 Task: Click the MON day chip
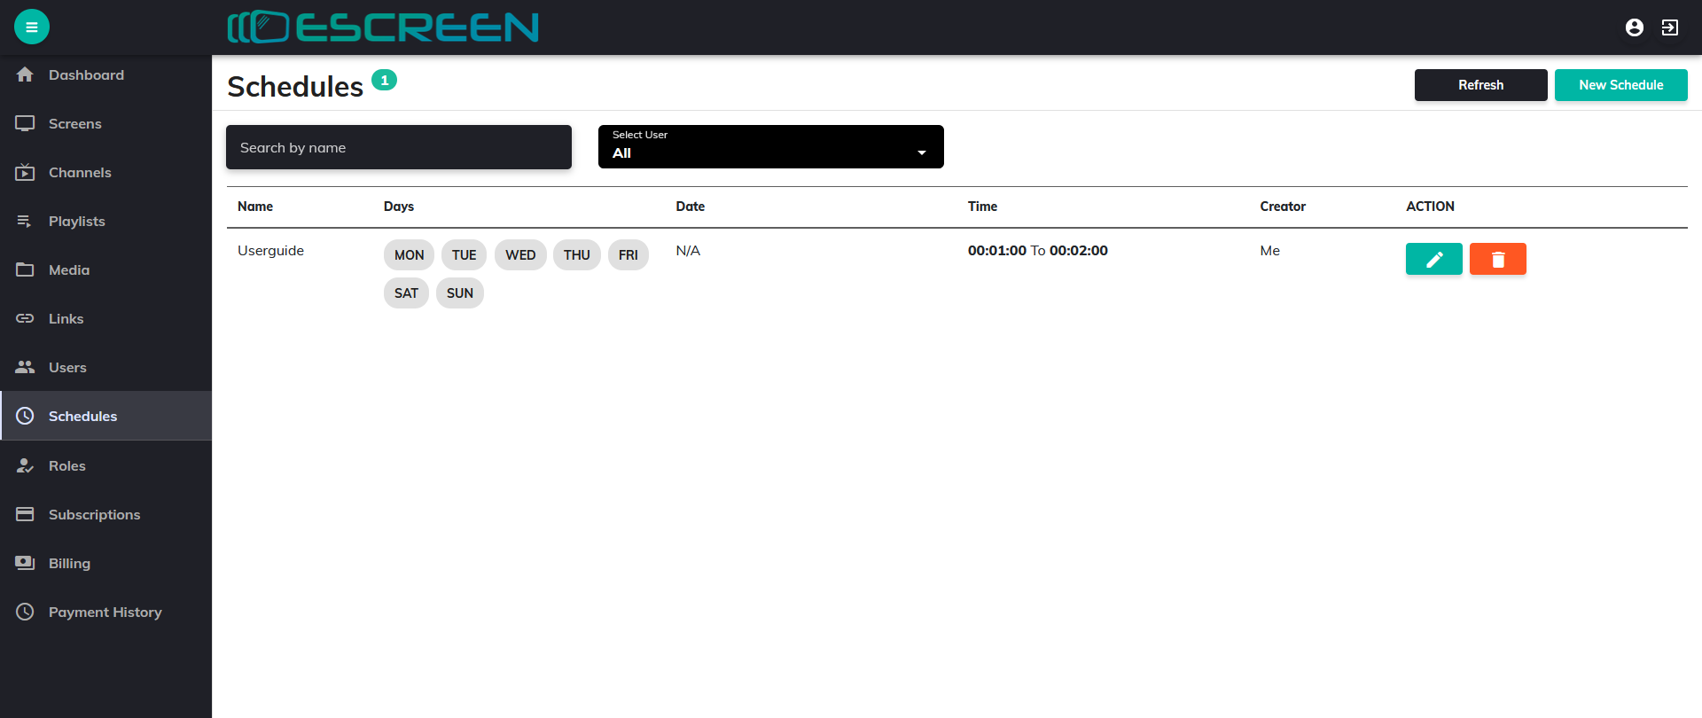pos(409,255)
